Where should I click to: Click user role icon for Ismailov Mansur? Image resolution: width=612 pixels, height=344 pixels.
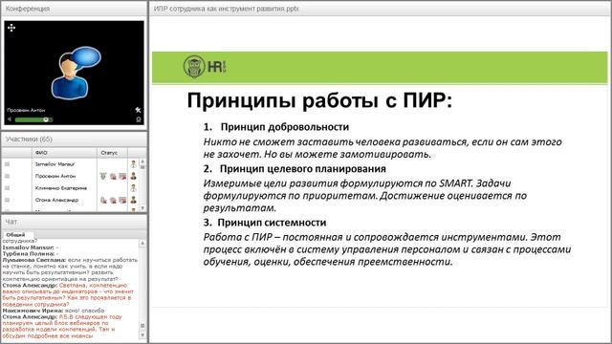[x=134, y=164]
